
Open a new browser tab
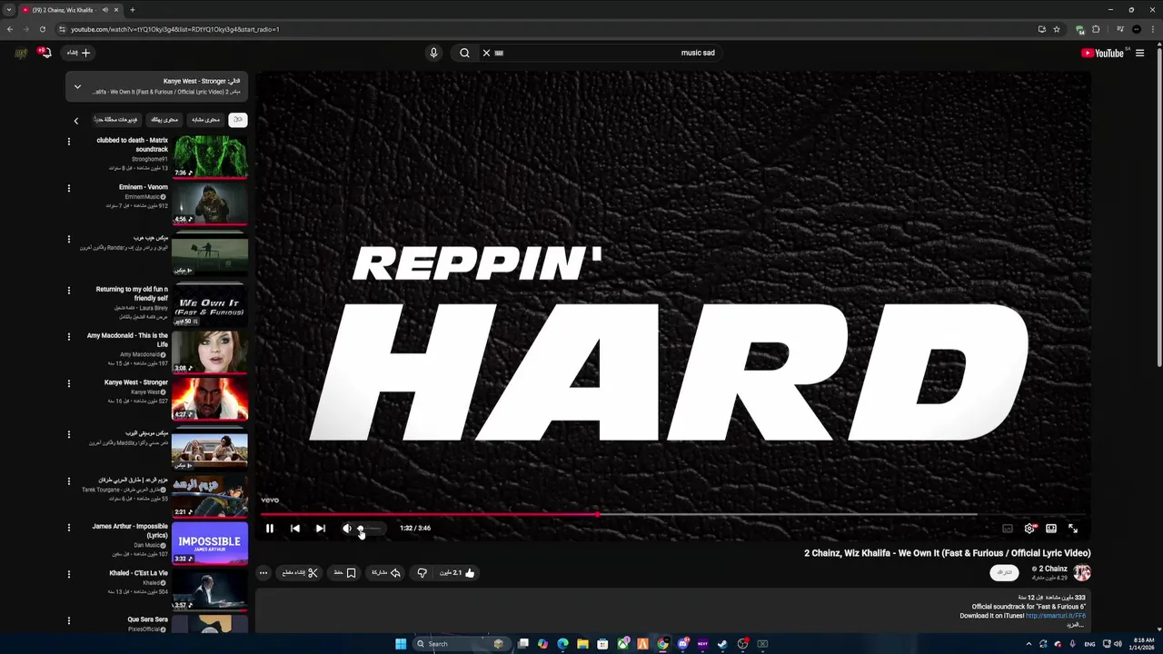coord(132,10)
